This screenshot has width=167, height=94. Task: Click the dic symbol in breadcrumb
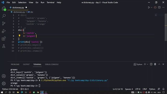[32, 12]
